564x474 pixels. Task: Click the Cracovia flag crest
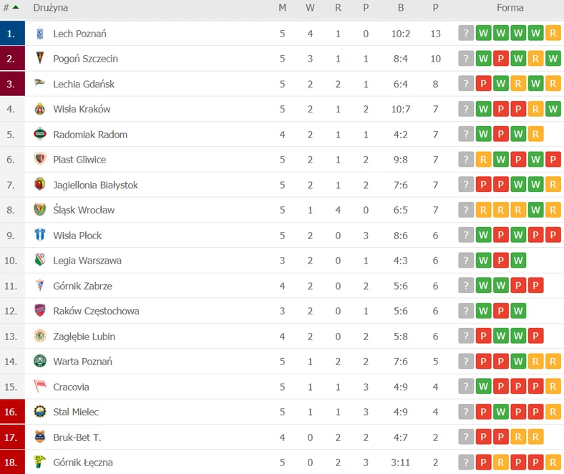click(x=40, y=387)
